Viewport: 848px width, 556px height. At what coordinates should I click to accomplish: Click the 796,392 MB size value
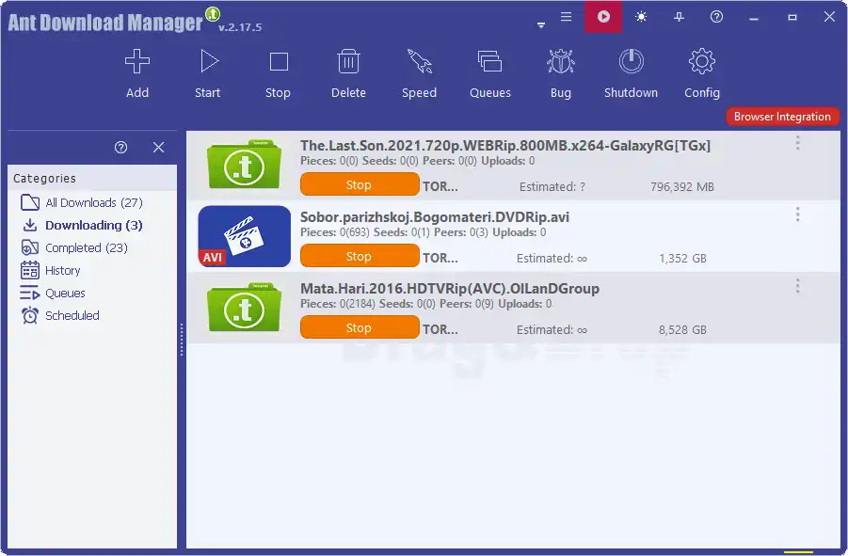coord(682,187)
